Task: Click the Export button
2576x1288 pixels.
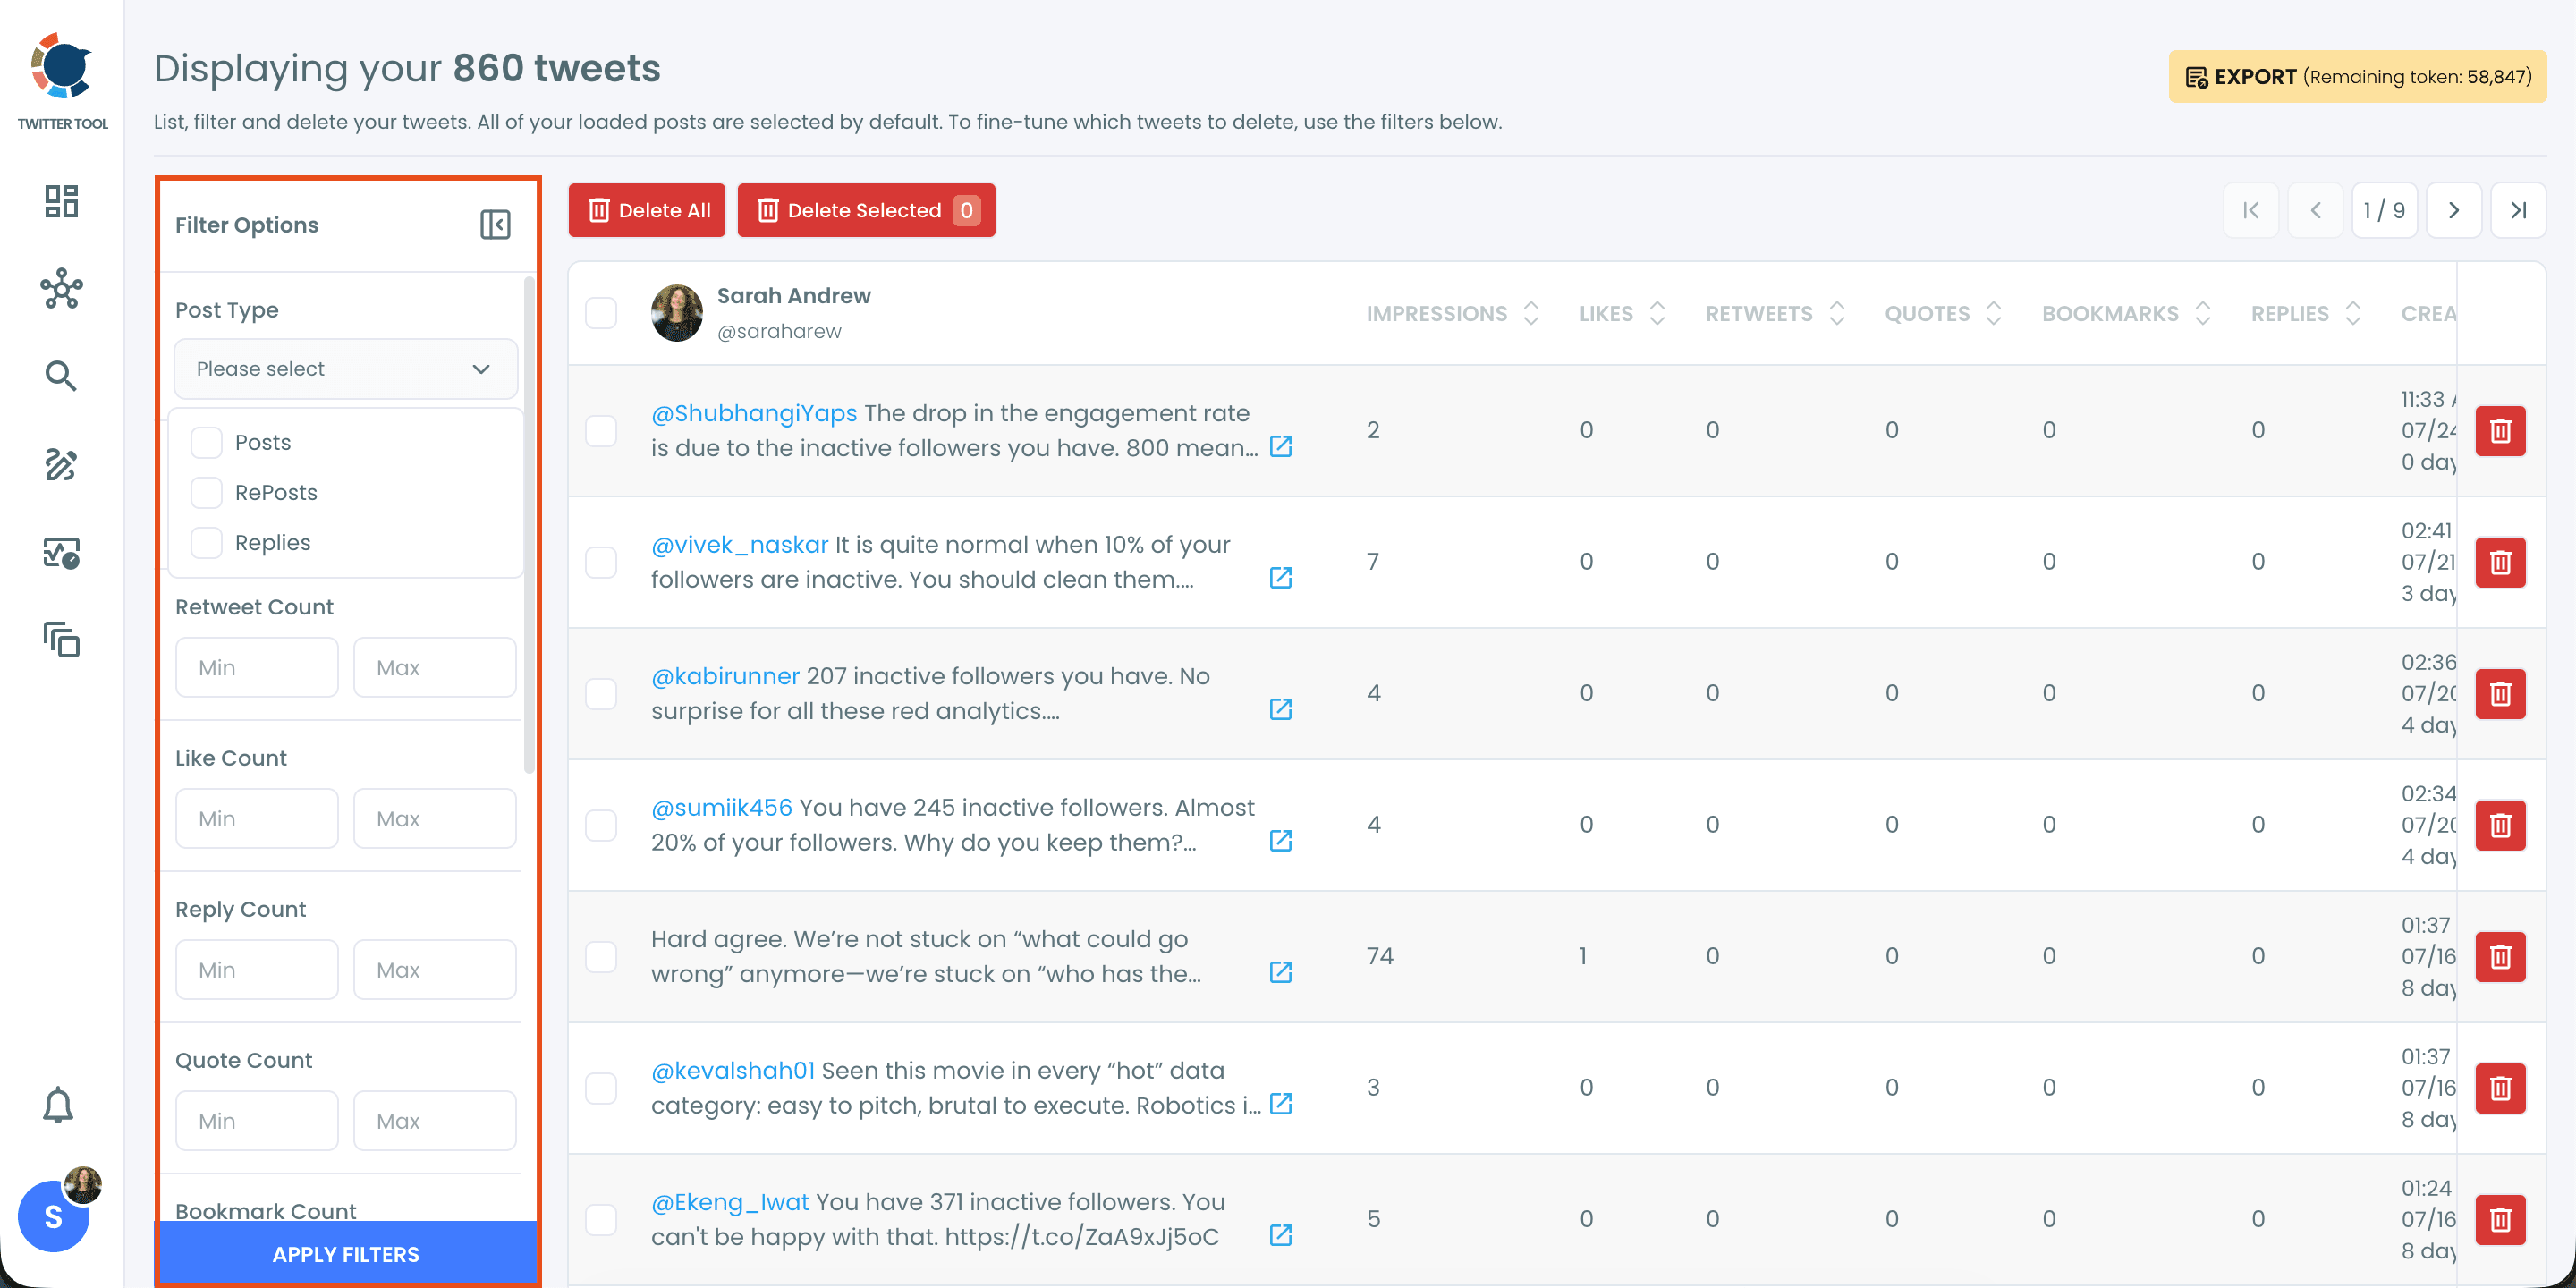Action: (x=2357, y=77)
